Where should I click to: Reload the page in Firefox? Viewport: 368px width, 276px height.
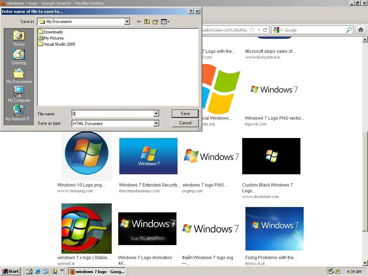coord(265,30)
